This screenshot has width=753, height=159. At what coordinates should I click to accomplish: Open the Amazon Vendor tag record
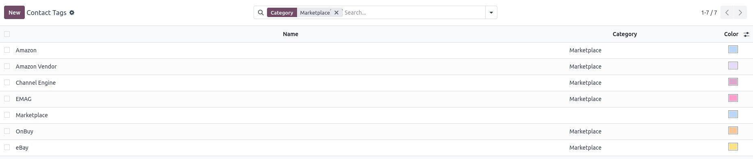point(36,67)
